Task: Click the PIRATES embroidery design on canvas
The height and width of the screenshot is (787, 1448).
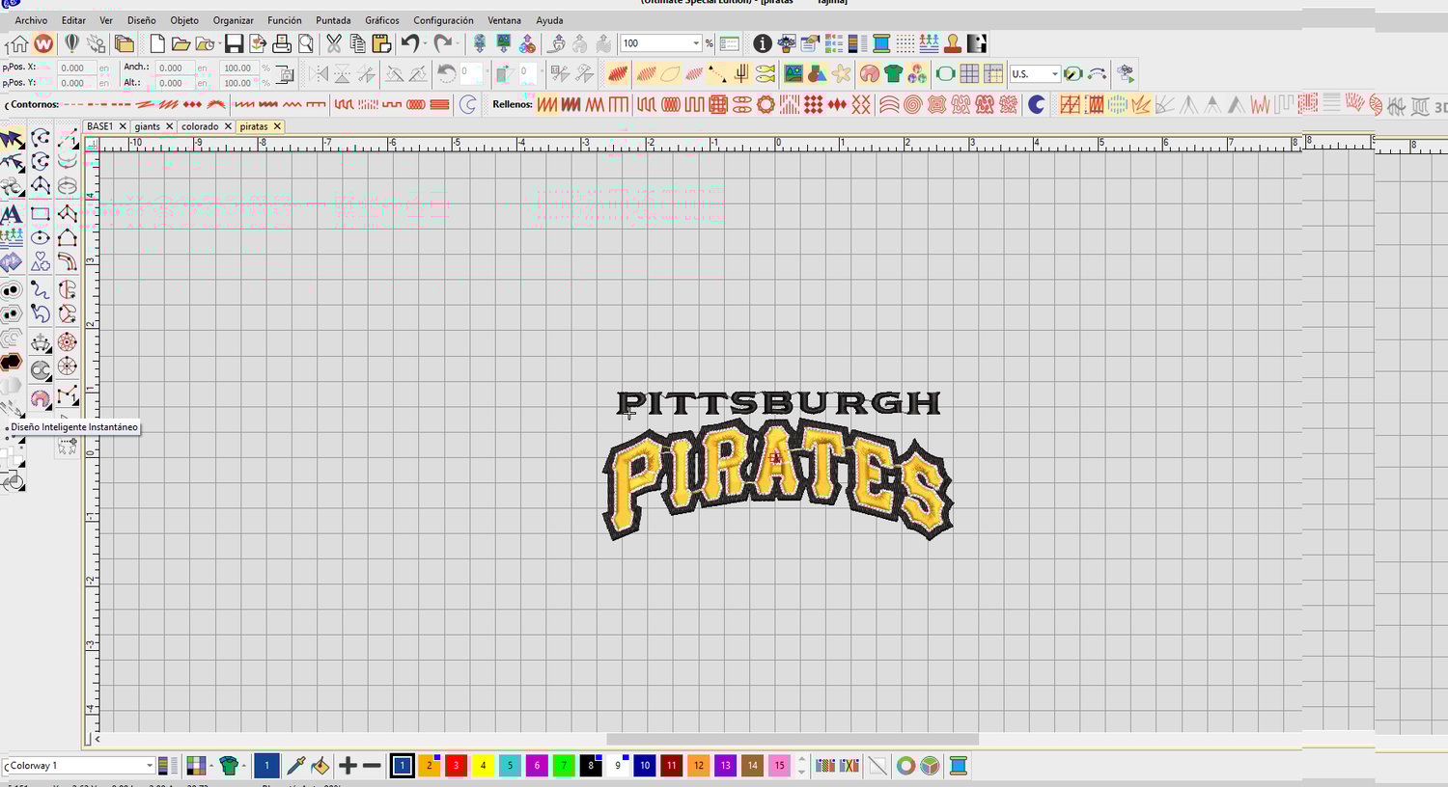Action: pos(778,479)
